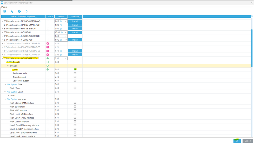Open version dropdown for X-CUBE-ALS

click(x=66, y=40)
